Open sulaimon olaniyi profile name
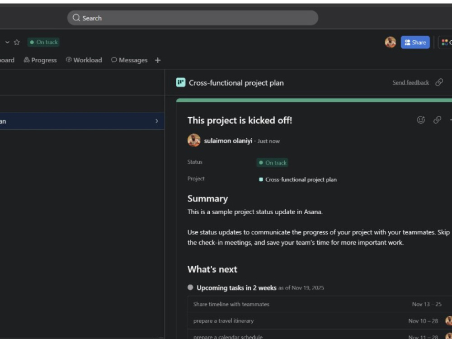The image size is (452, 339). pyautogui.click(x=228, y=141)
